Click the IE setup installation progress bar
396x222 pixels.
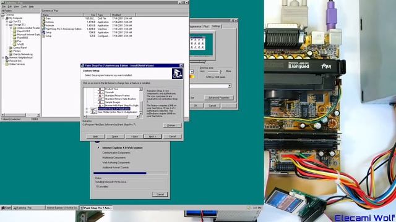[x=131, y=173]
